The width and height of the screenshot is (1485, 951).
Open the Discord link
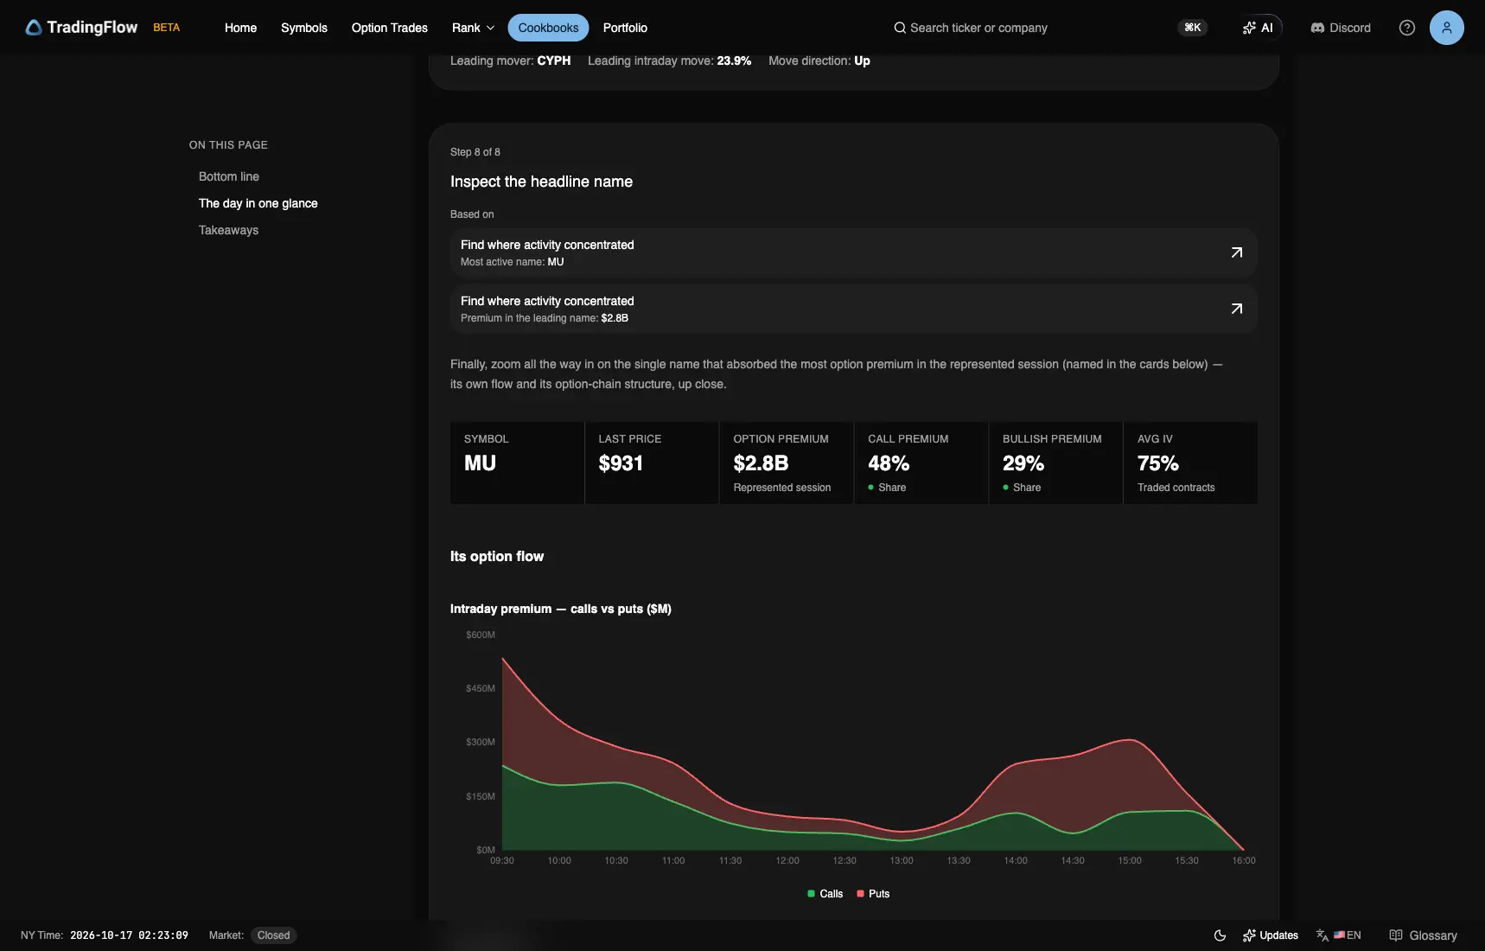point(1341,28)
